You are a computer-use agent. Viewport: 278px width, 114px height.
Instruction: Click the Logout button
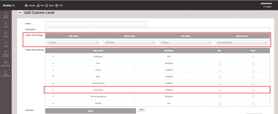267,7
